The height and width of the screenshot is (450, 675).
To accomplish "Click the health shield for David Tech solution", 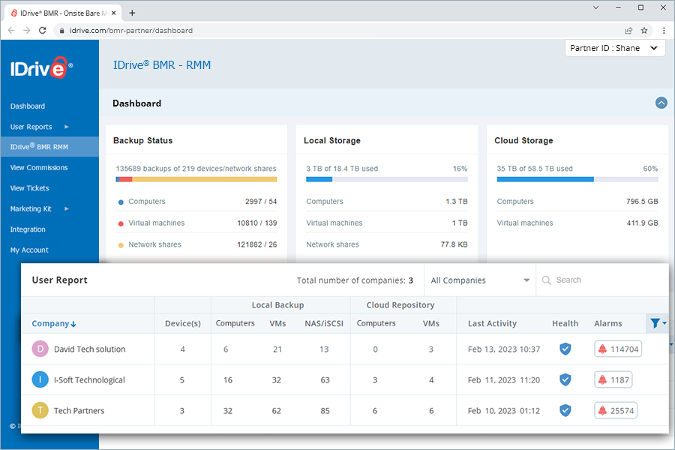I will coord(565,349).
